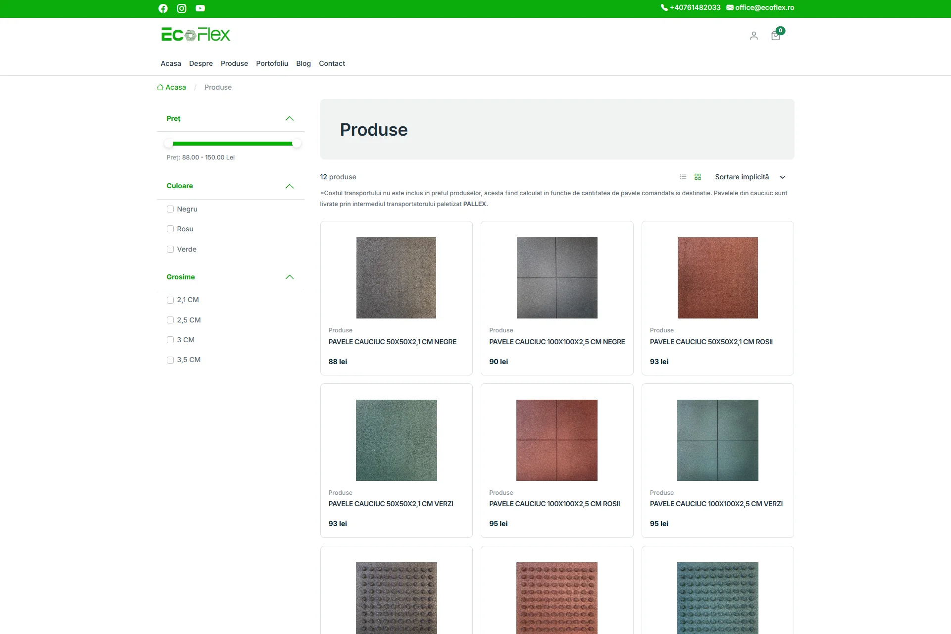Open PAVELE CAUCIUC 50X50X2,1 CM ROSII product
Viewport: 951px width, 634px height.
[x=711, y=342]
